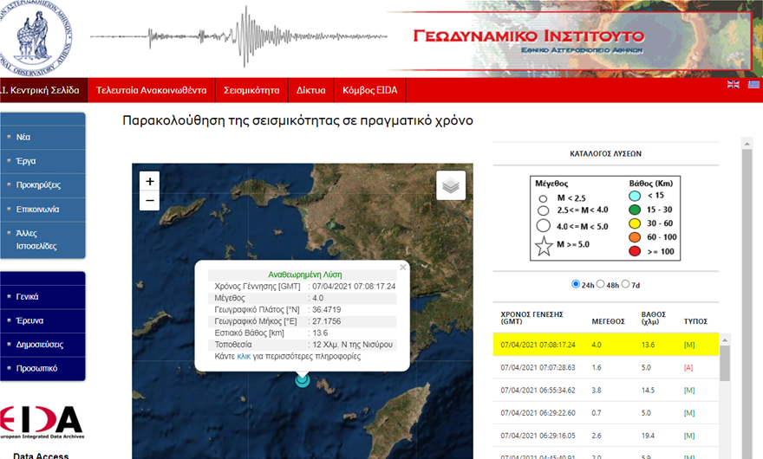Open the EIDA logo in sidebar

pos(42,422)
